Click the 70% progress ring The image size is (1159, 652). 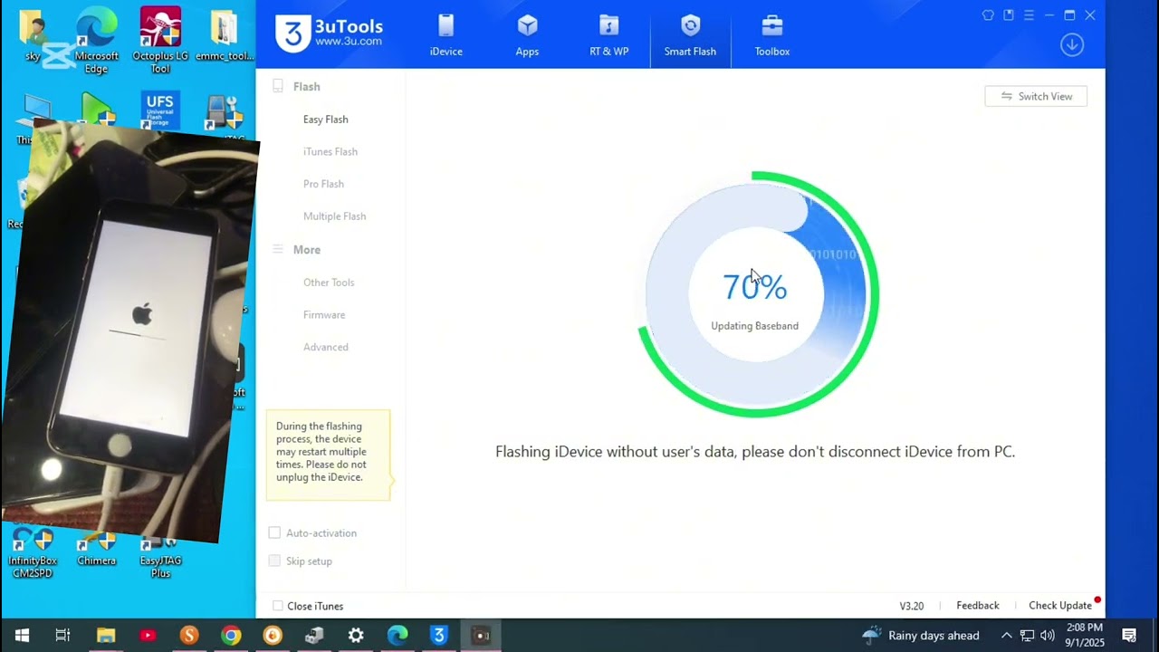[x=757, y=293]
